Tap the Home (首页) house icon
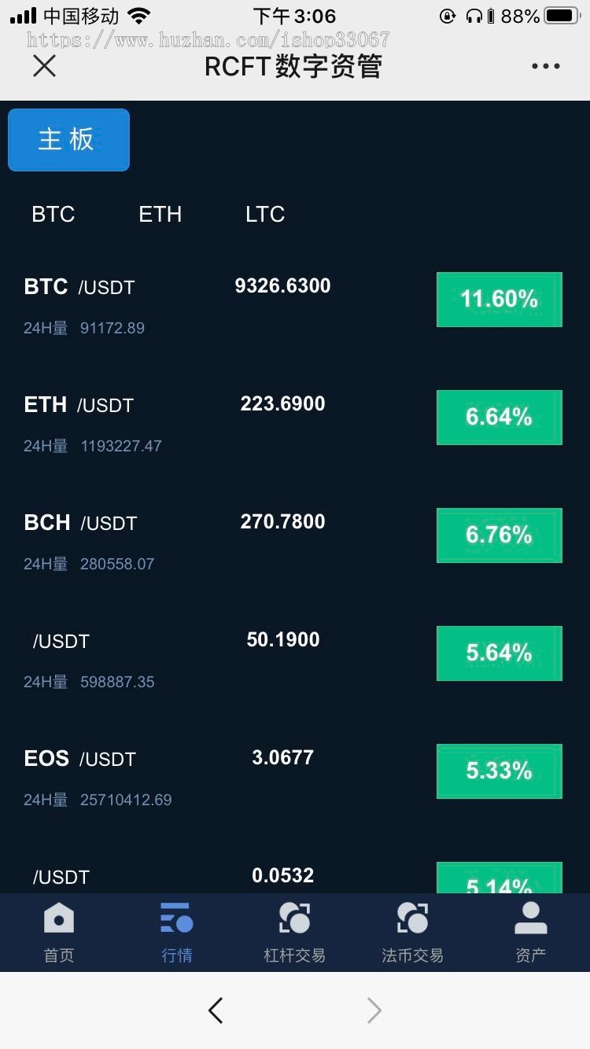Viewport: 590px width, 1049px height. [x=58, y=918]
